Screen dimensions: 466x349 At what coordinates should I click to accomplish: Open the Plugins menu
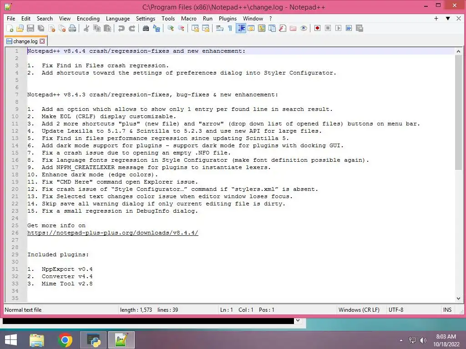(228, 18)
